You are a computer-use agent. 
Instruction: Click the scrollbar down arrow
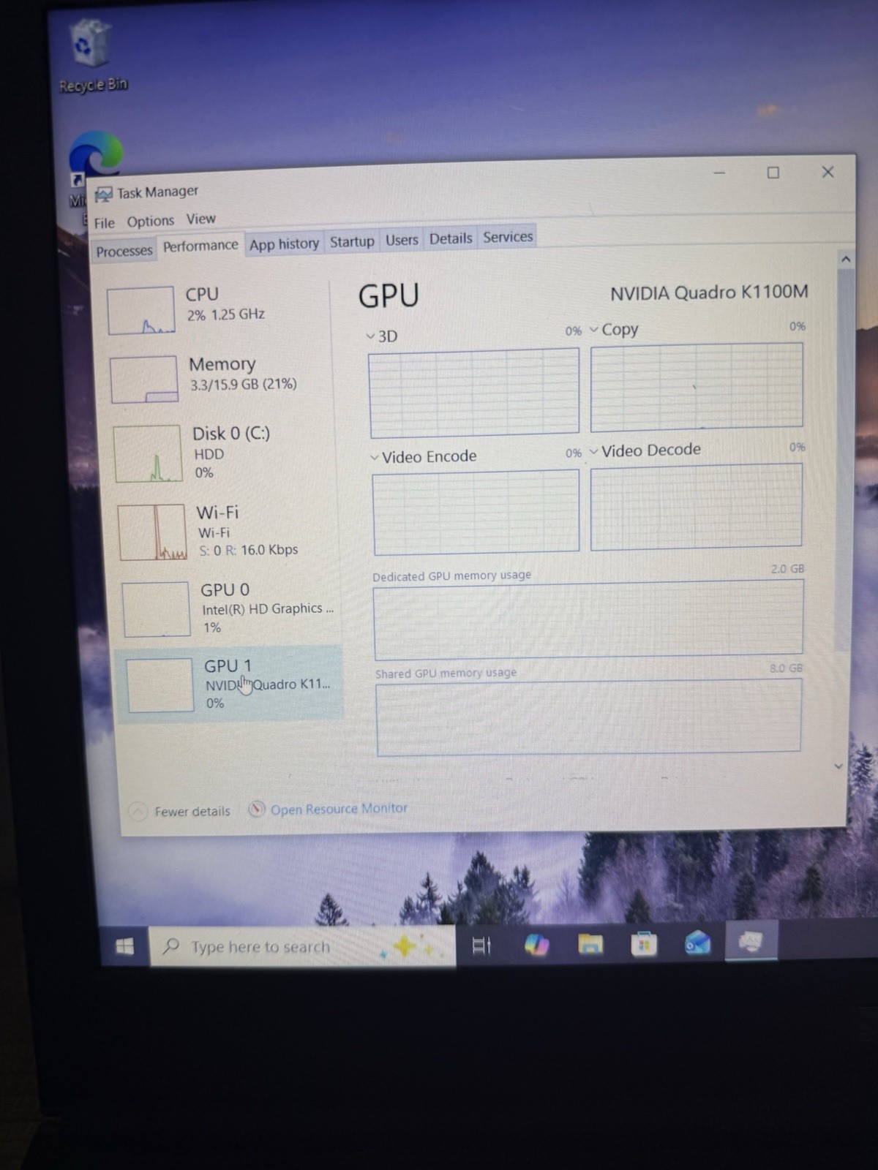tap(838, 766)
